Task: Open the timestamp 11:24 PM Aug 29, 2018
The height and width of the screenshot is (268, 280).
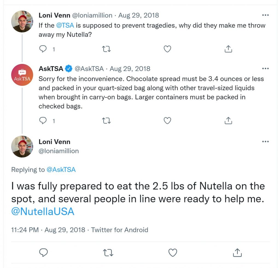Action: click(48, 230)
